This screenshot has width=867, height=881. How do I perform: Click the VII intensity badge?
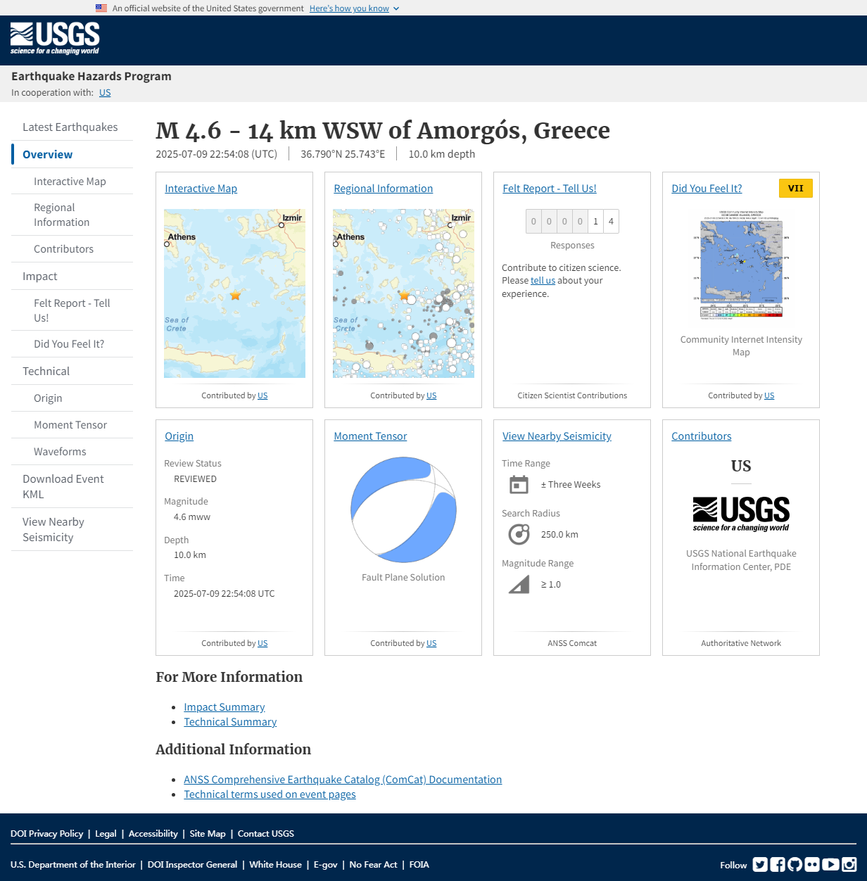pos(796,189)
